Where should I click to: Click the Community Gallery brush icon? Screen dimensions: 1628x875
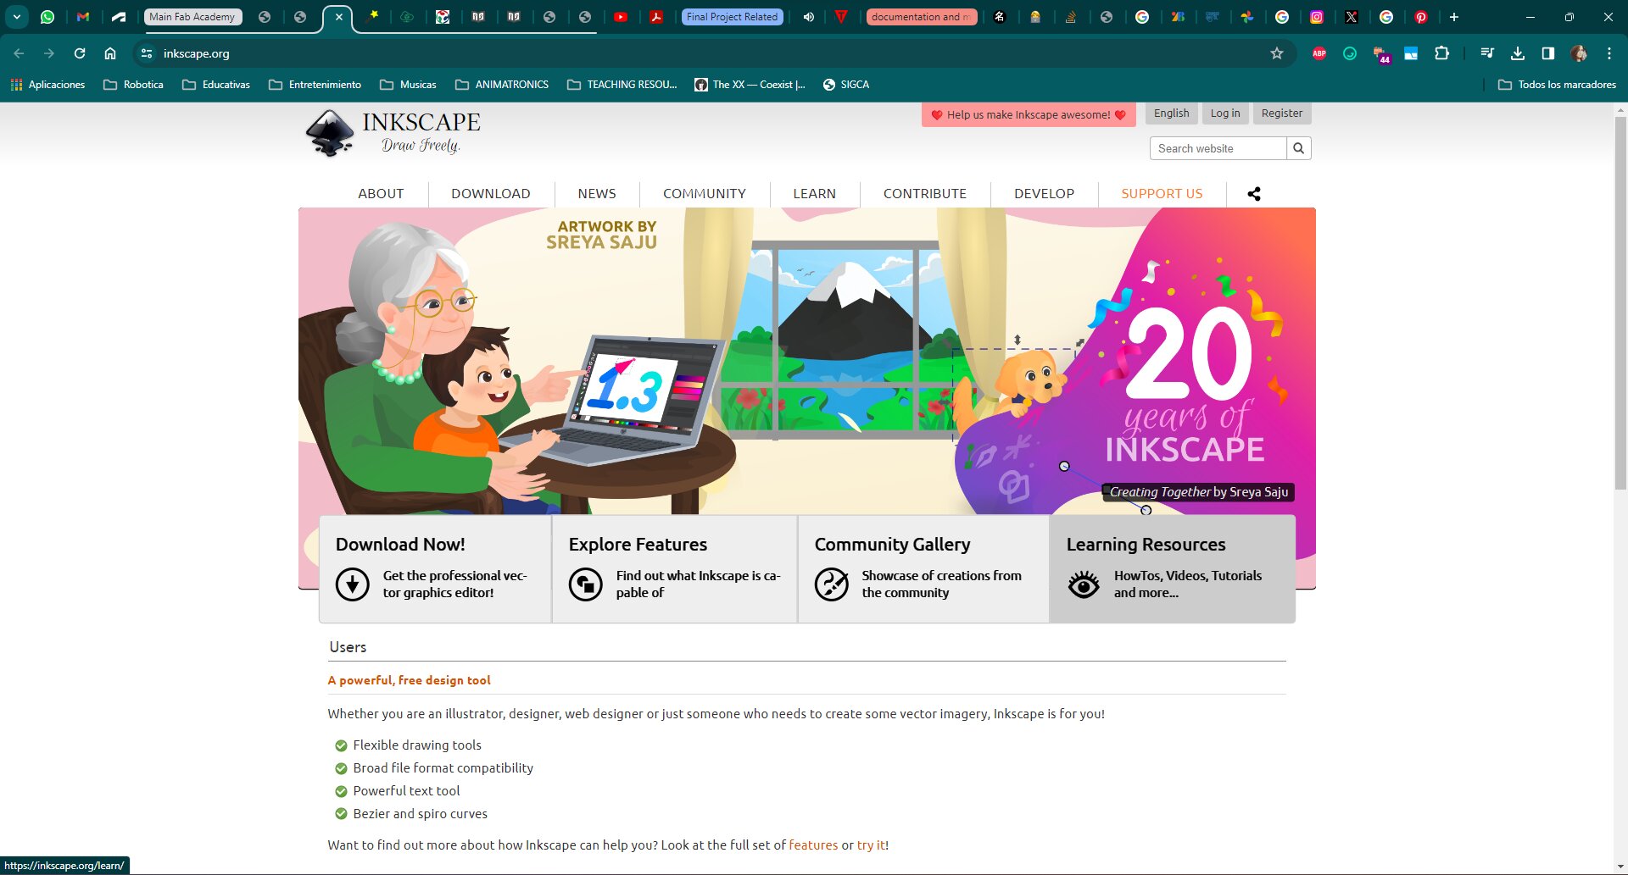831,584
